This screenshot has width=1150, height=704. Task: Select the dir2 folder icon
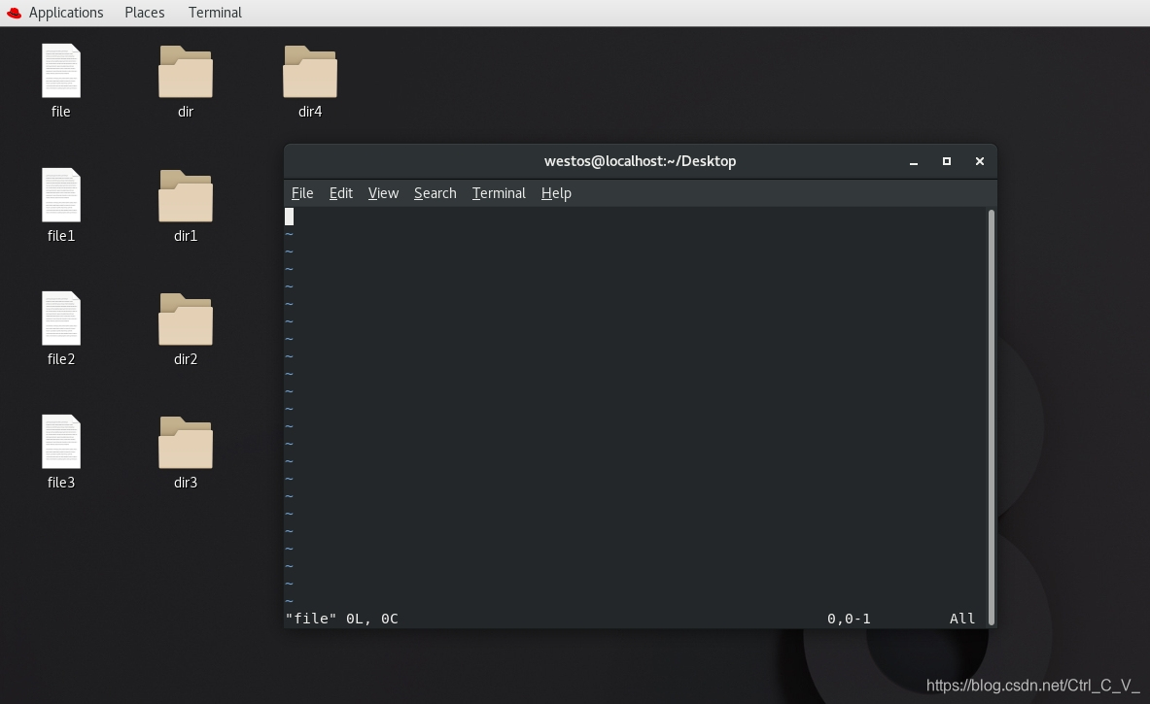pos(186,318)
